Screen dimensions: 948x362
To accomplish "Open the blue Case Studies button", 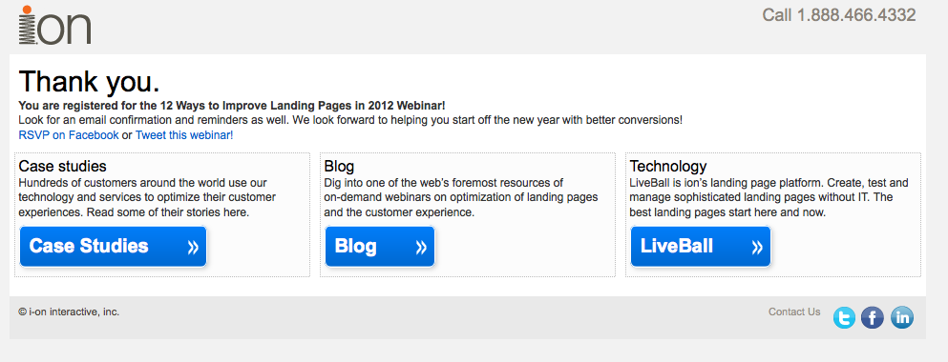I will click(x=113, y=246).
